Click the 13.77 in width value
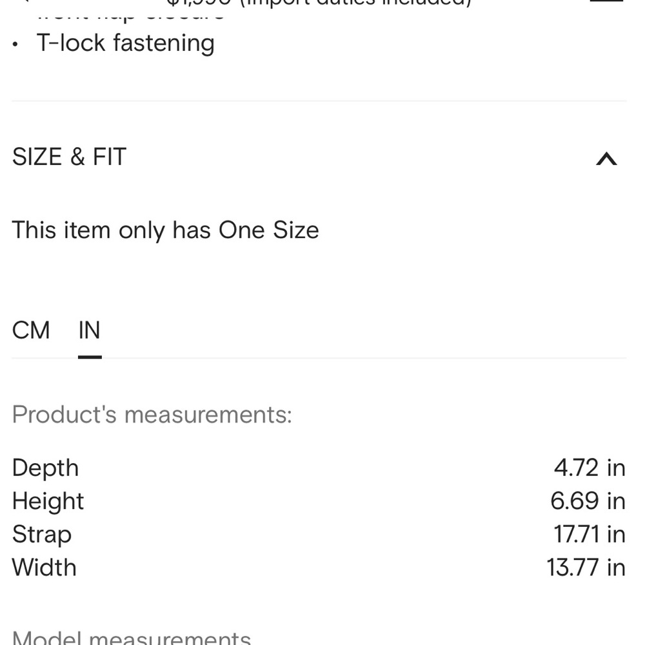This screenshot has width=645, height=645. tap(586, 568)
